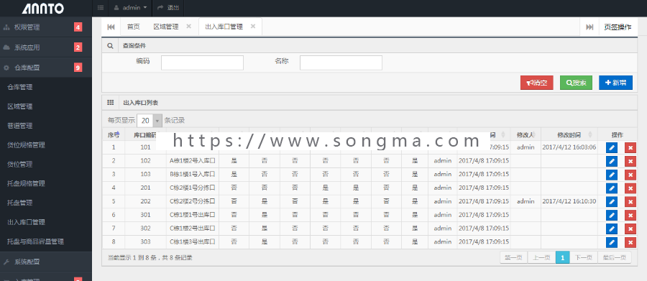Select the cell A栋1楼2号入库口
647x281 pixels.
[x=192, y=160]
